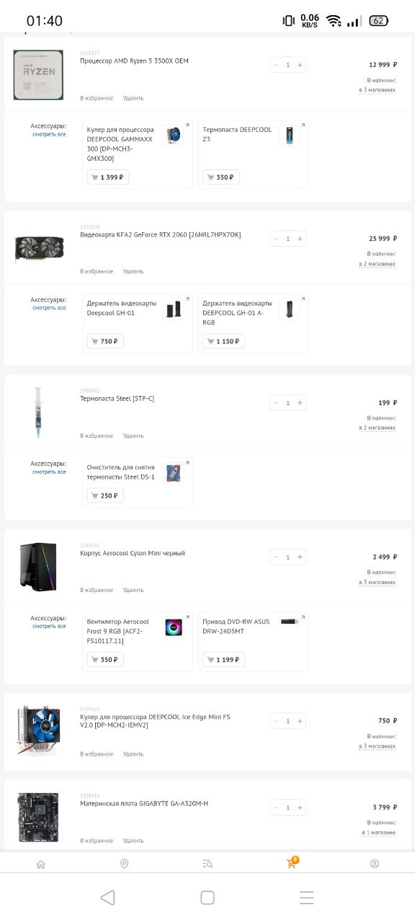Go to the home icon in bottom bar
This screenshot has height=923, width=415.
tap(41, 864)
